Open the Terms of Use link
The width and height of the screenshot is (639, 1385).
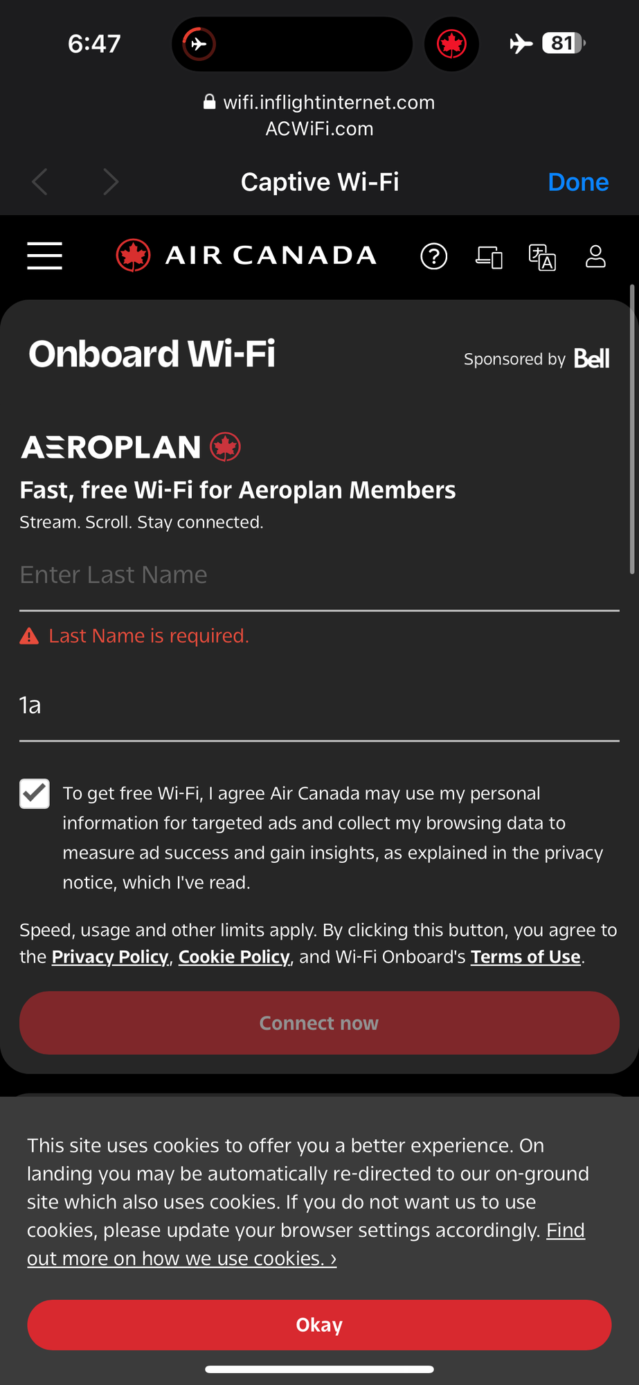525,957
